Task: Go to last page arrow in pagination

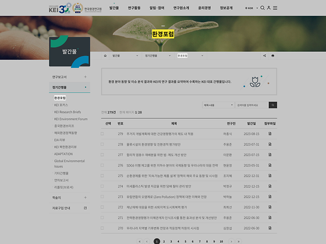Action: (239, 241)
